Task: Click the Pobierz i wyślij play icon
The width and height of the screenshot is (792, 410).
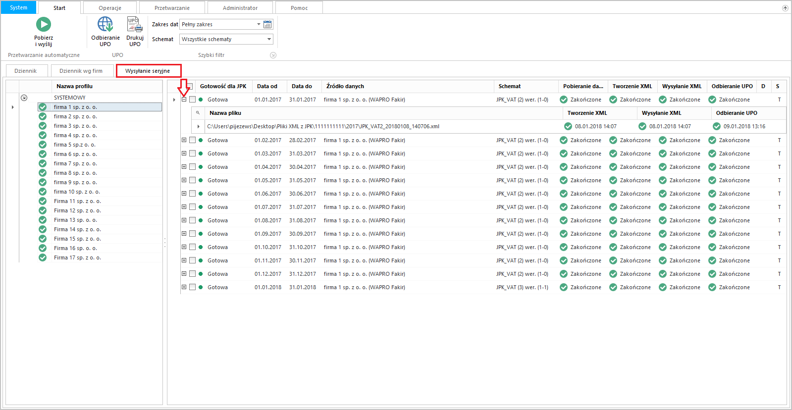Action: (x=44, y=24)
